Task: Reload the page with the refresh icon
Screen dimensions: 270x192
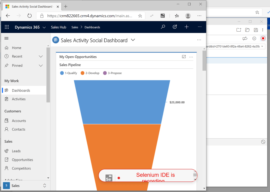Action: (30, 16)
